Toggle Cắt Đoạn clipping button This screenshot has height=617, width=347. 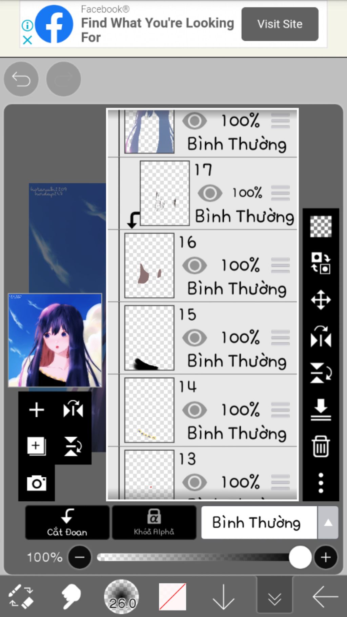[67, 522]
